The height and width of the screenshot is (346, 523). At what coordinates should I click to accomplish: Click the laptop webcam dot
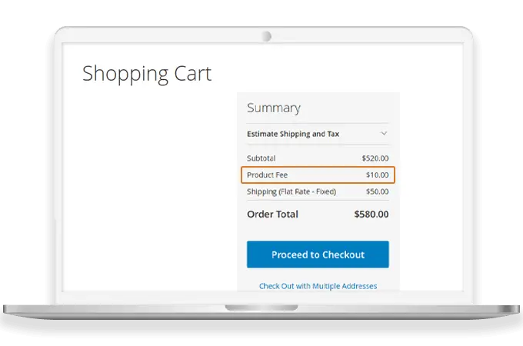pyautogui.click(x=266, y=36)
